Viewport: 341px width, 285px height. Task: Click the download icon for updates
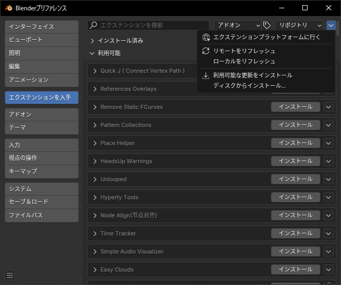[206, 75]
